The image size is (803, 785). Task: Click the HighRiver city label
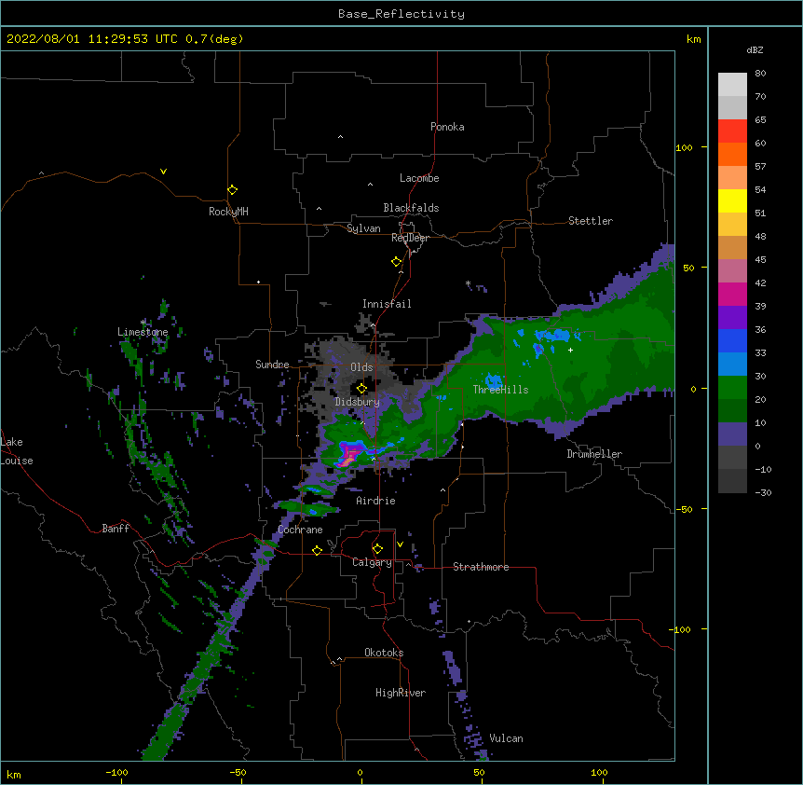pos(401,693)
